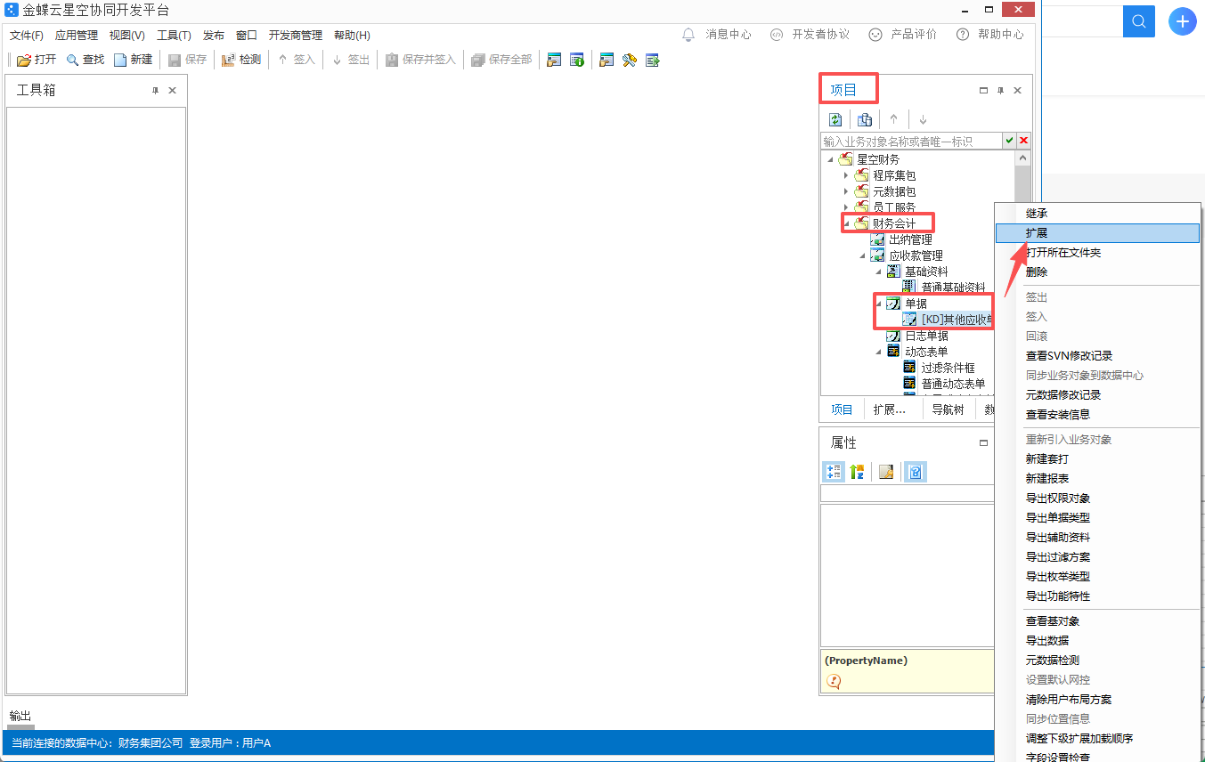This screenshot has height=762, width=1205.
Task: Click the 检测 (Check) toolbar icon
Action: tap(228, 61)
